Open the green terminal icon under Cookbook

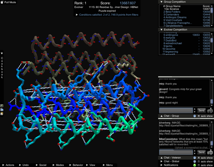coord(2,106)
